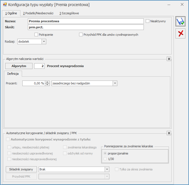Click the Skrót field with prm.prct.
This screenshot has width=189, height=185.
86,27
